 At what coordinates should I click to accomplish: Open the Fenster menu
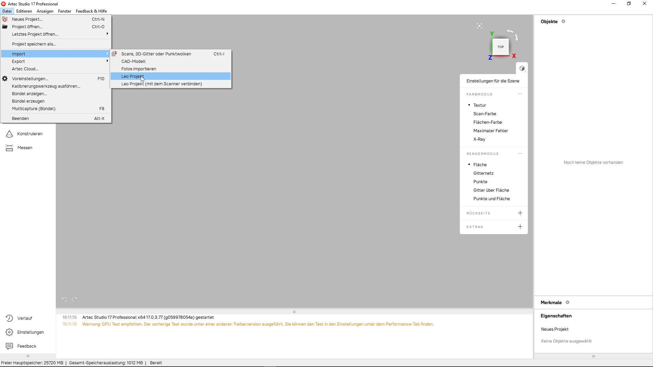[x=65, y=11]
